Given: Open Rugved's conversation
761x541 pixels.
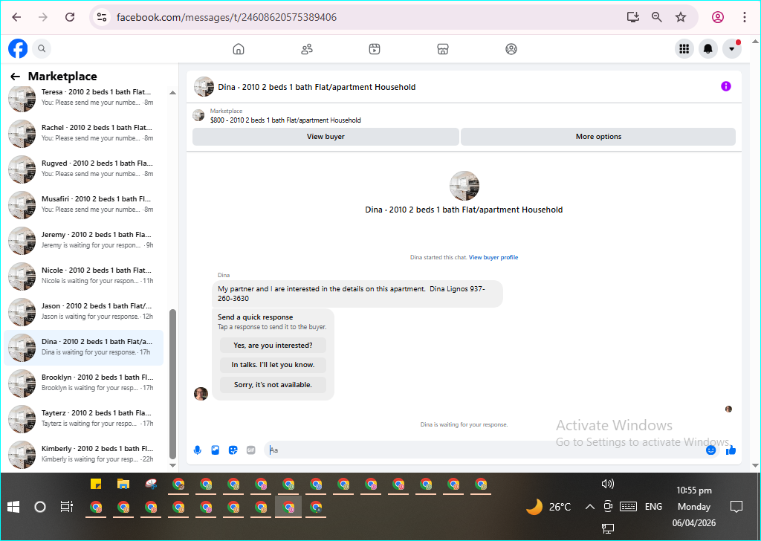Looking at the screenshot, I should [84, 169].
